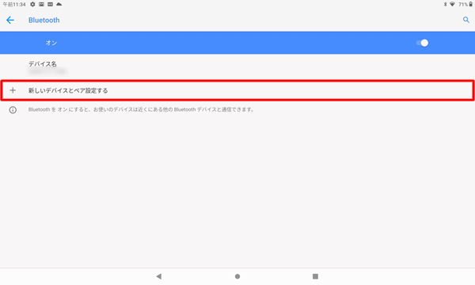Tap the mail icon in status bar
475x285 pixels.
[41, 4]
